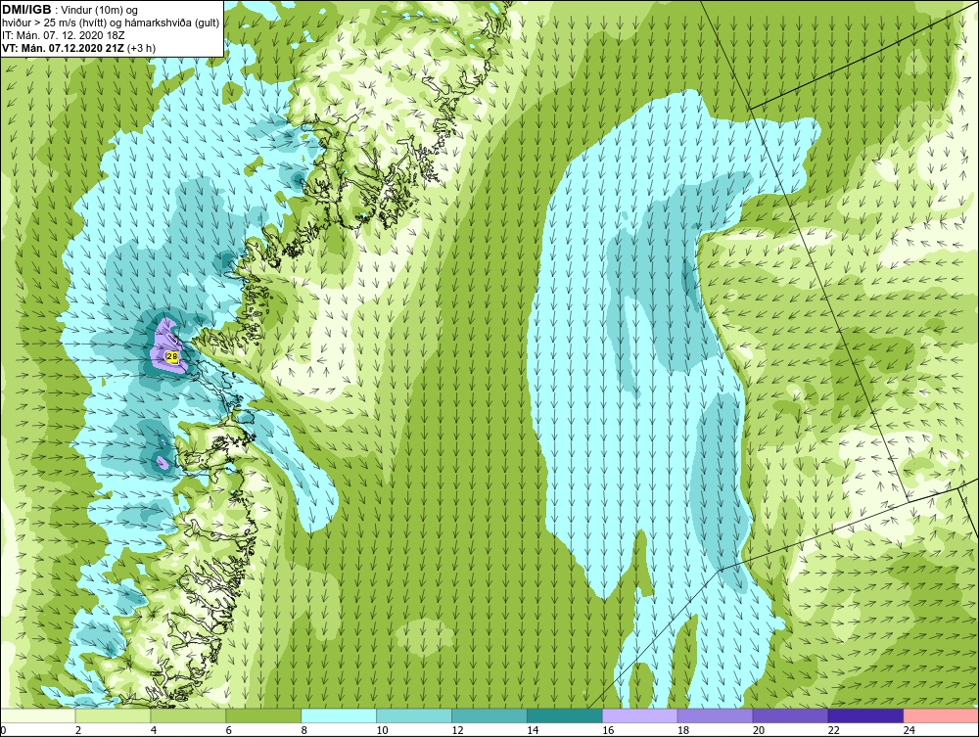Click the DMI/IGB title text

pyautogui.click(x=26, y=10)
